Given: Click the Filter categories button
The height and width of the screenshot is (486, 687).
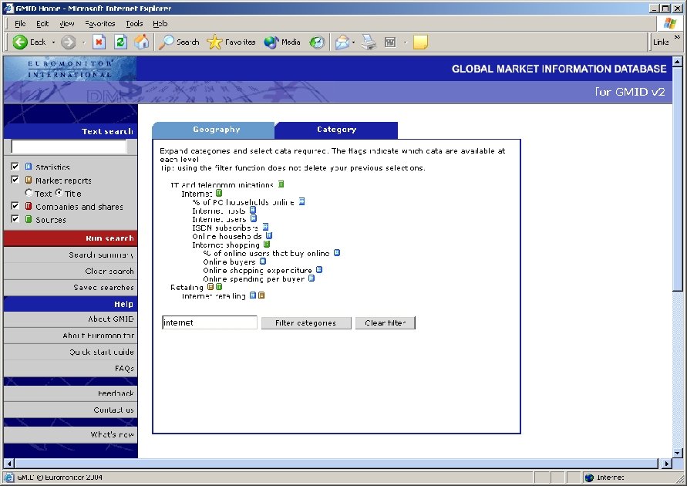Looking at the screenshot, I should (305, 322).
